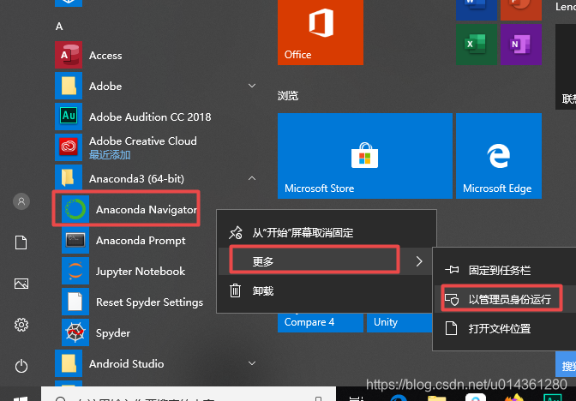Open the Unity tile
576x401 pixels.
click(399, 322)
